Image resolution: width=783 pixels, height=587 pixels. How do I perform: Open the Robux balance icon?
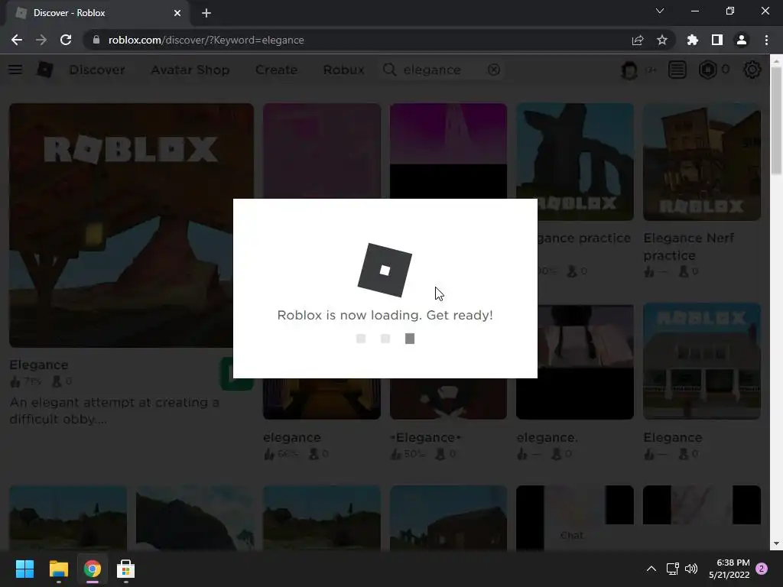[707, 70]
